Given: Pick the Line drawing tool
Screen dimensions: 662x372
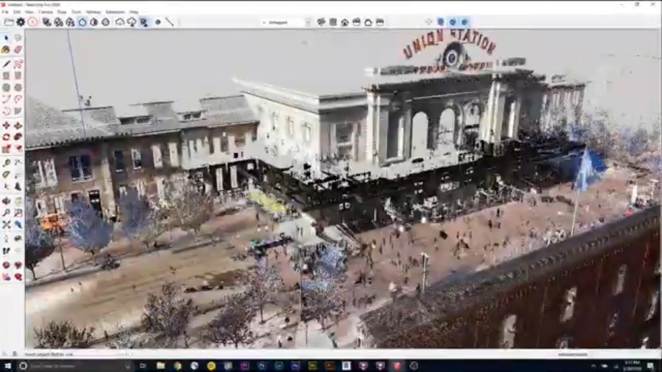Looking at the screenshot, I should 6,63.
